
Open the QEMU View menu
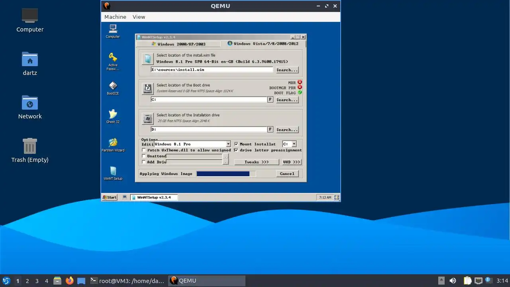coord(139,17)
